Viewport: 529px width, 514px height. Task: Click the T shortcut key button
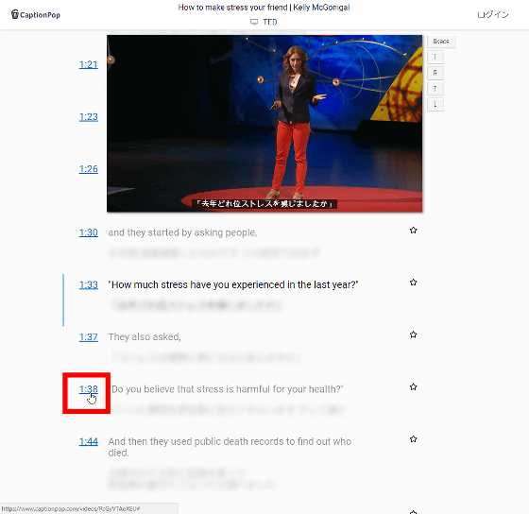(435, 57)
